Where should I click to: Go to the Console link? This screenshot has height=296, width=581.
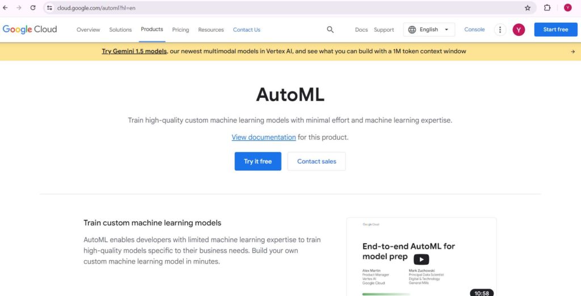click(474, 30)
